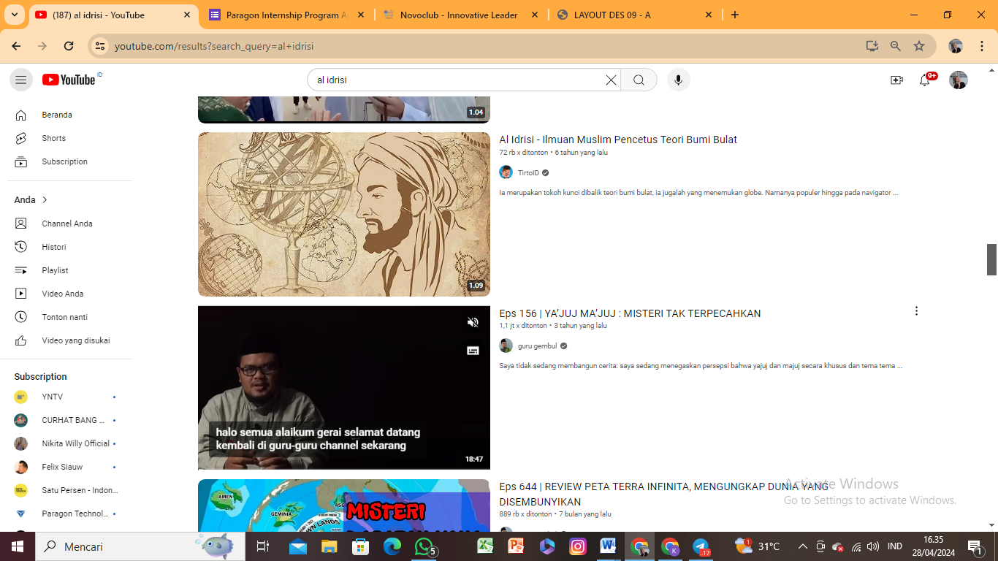
Task: Toggle subtitles on the preview video
Action: click(473, 351)
